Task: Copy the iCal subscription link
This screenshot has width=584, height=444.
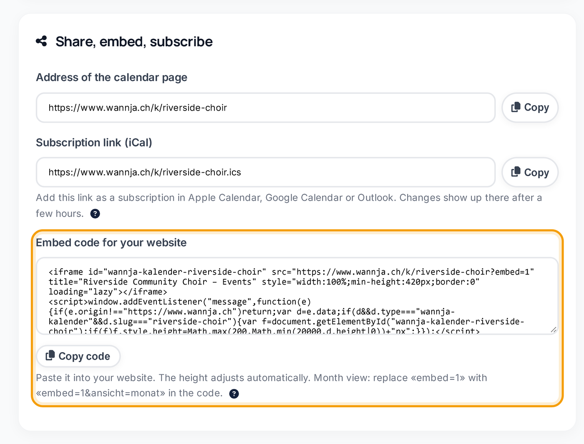Action: [x=530, y=172]
